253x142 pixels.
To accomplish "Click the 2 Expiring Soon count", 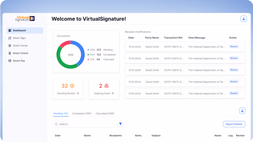I will pos(101,86).
